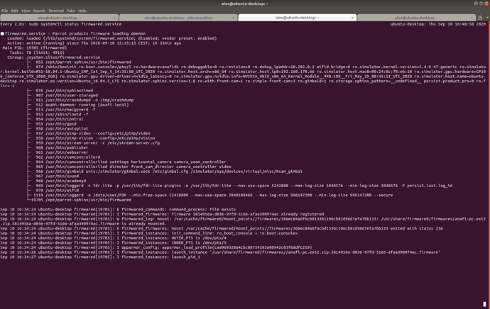Screen dimensions: 490x309
Task: Close the terminal window with orange button
Action: click(486, 4)
